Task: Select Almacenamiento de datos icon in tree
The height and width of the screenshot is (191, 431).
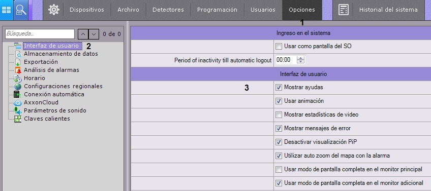Action: (18, 54)
